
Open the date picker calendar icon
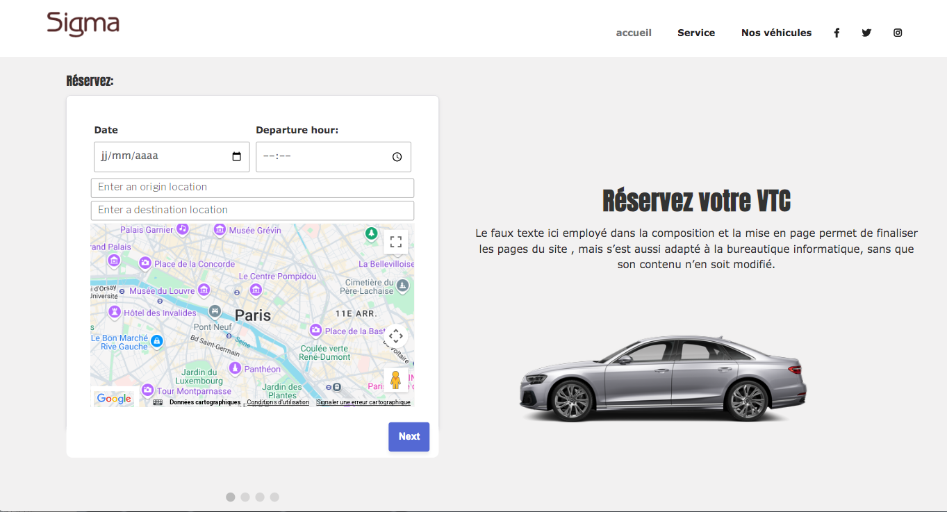tap(236, 157)
